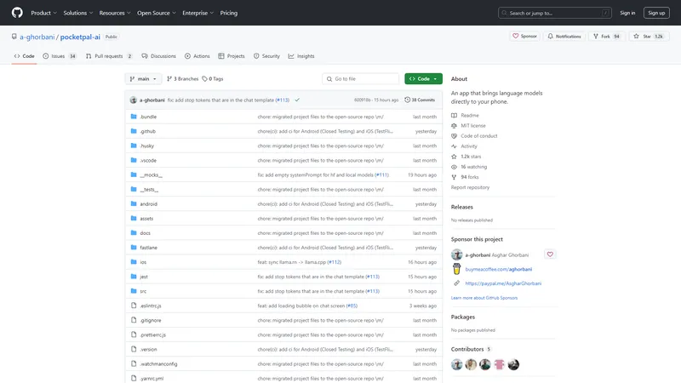
Task: Fork the repository with Fork button
Action: point(606,37)
